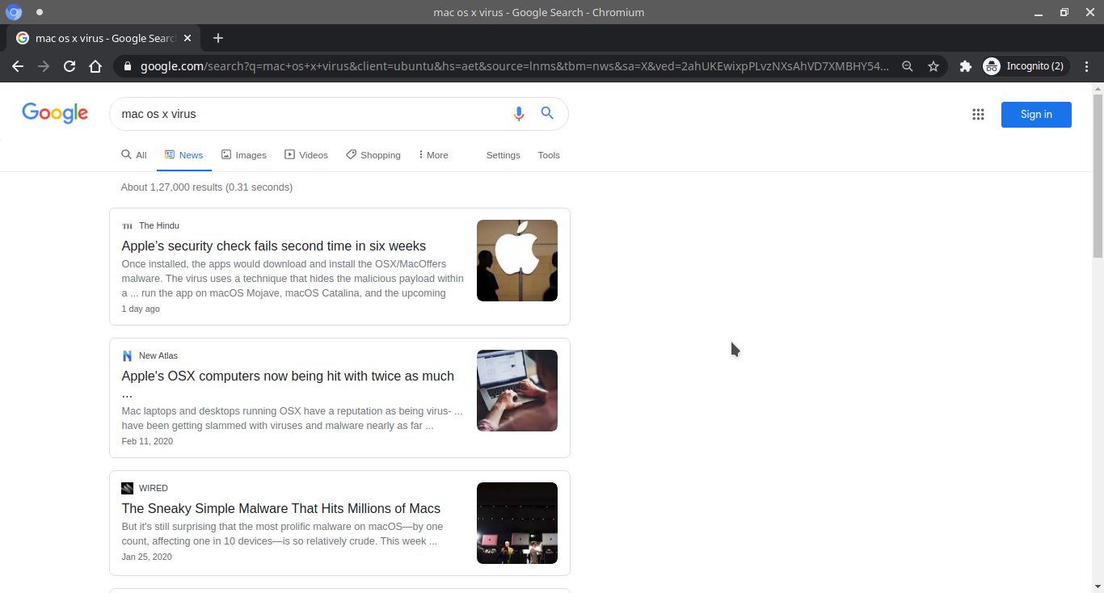Click the 'Jan 25, 2020' date
1104x593 pixels.
(x=147, y=557)
